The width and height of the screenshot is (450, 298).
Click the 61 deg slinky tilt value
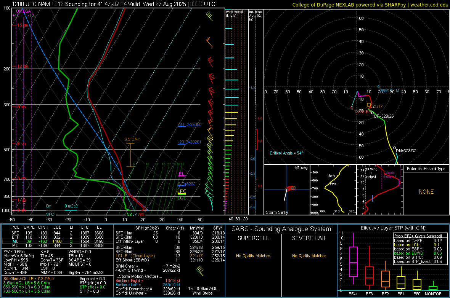click(x=301, y=167)
